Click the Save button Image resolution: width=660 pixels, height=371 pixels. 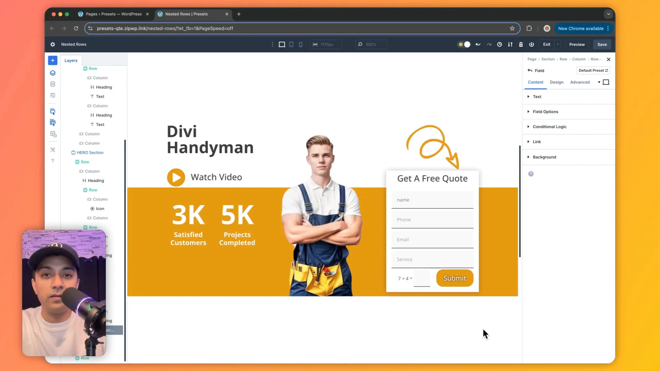[602, 44]
